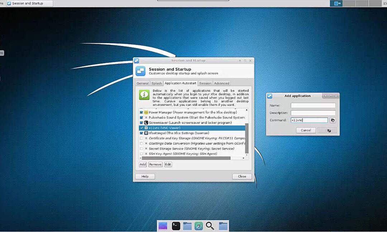Image resolution: width=387 pixels, height=232 pixels.
Task: Open the magnifier search icon in dock
Action: coord(210,226)
